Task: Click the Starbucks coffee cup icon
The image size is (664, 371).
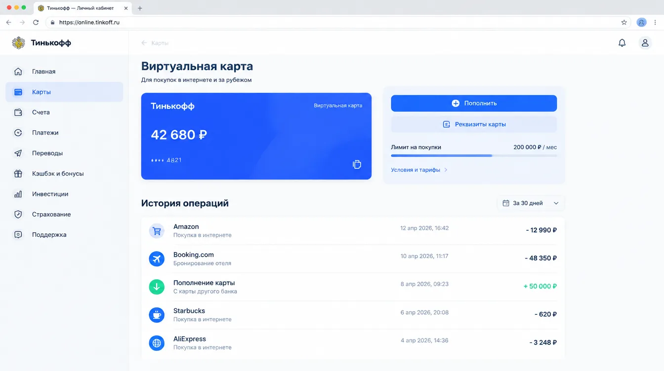Action: pyautogui.click(x=157, y=315)
